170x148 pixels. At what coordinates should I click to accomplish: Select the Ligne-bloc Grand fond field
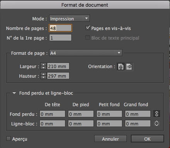pyautogui.click(x=138, y=124)
